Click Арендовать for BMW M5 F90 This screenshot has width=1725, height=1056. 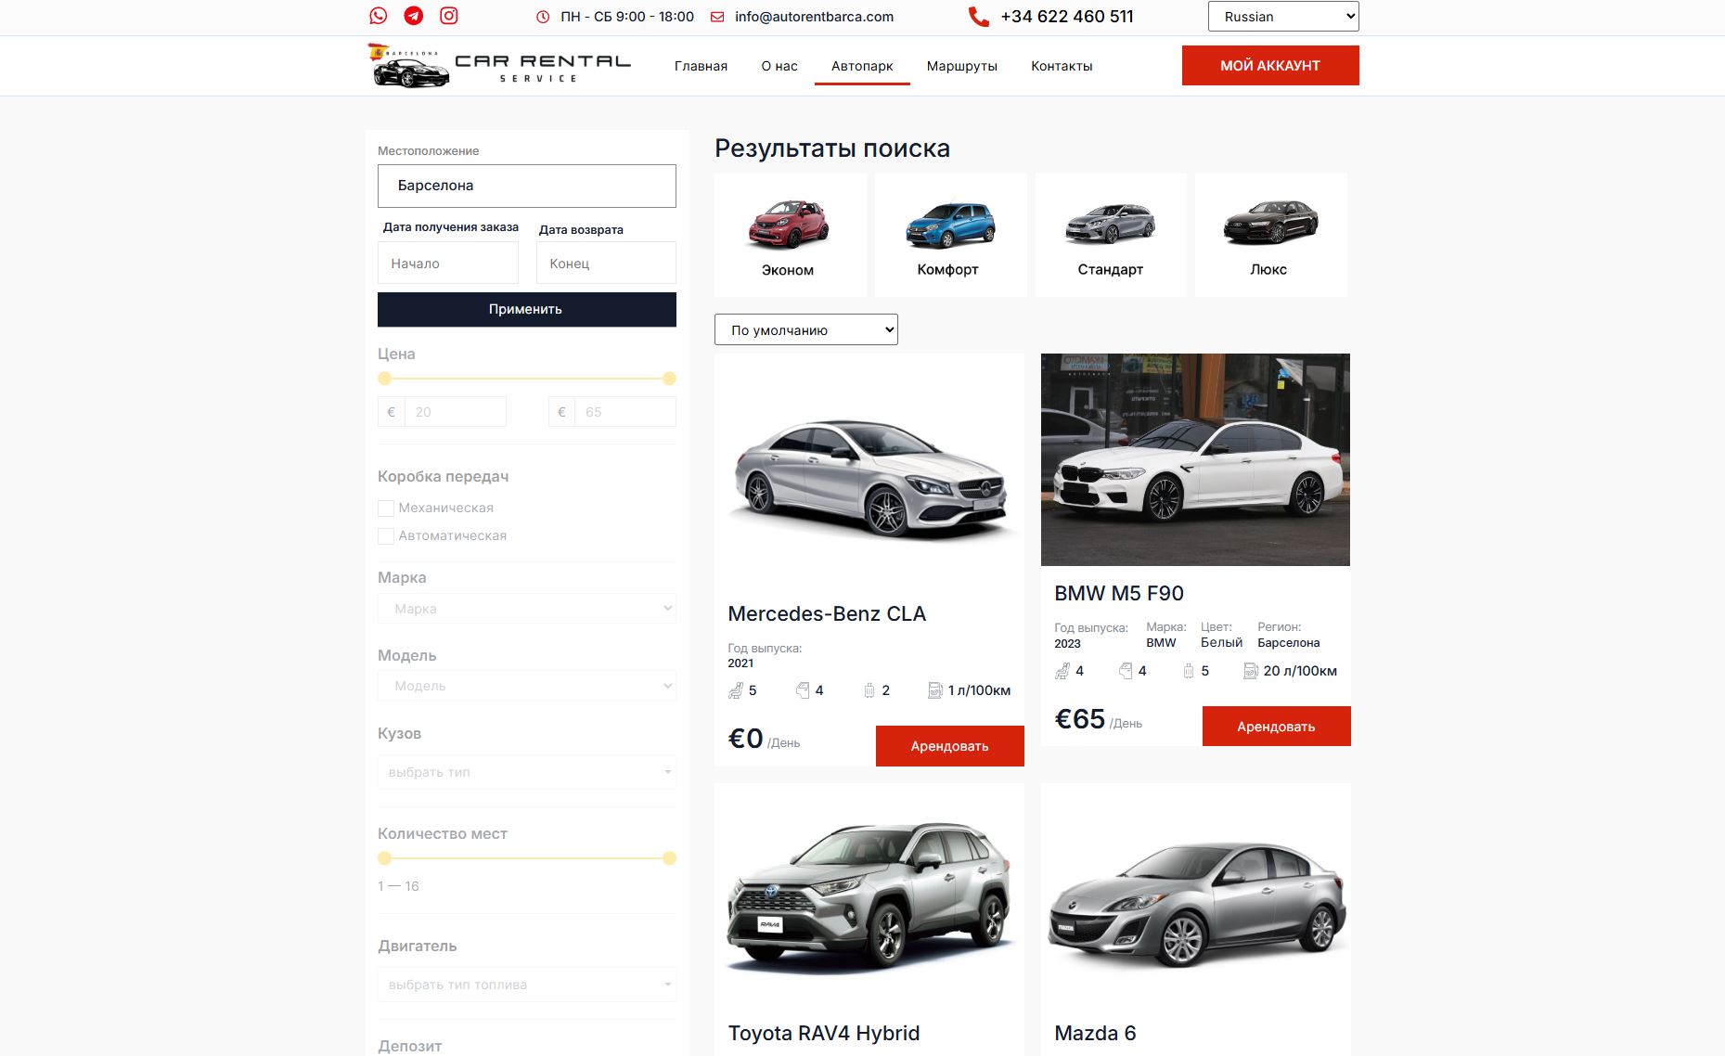(x=1276, y=727)
